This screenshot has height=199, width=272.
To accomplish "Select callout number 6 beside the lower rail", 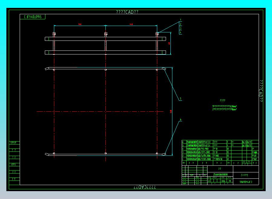I will (x=181, y=119).
